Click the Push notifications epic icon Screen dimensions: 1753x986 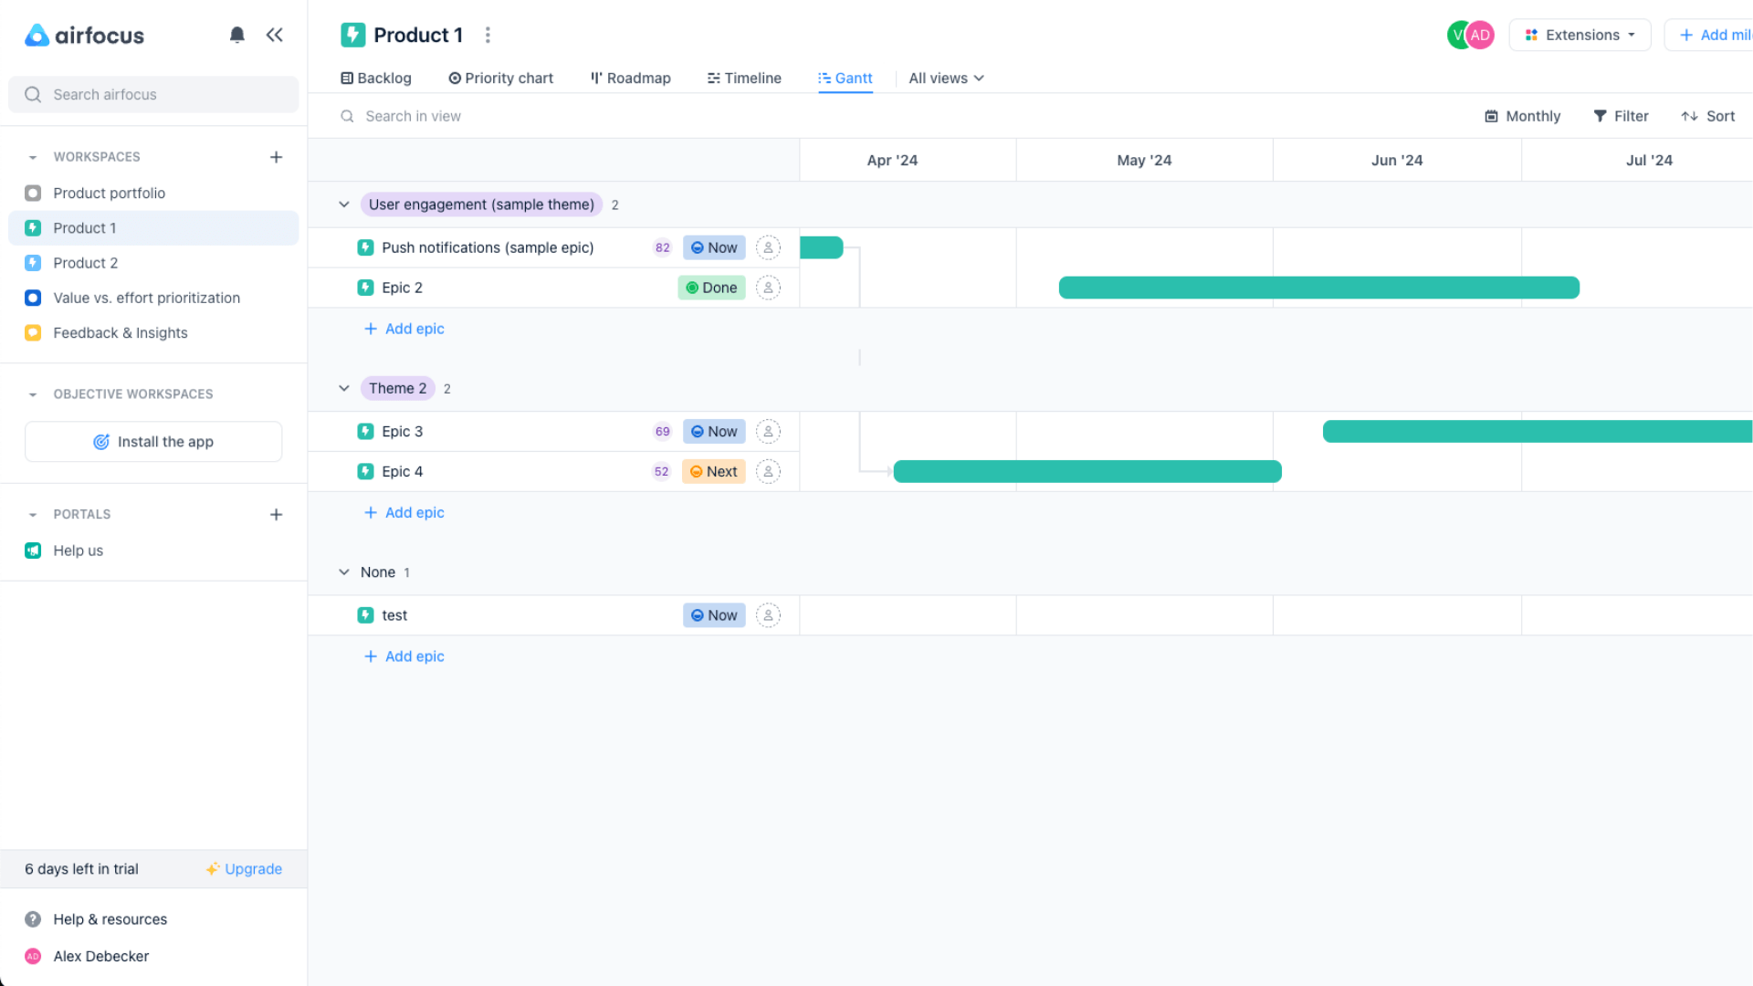tap(365, 247)
